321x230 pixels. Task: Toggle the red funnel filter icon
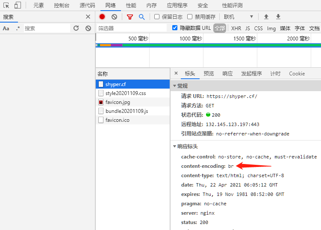click(130, 17)
